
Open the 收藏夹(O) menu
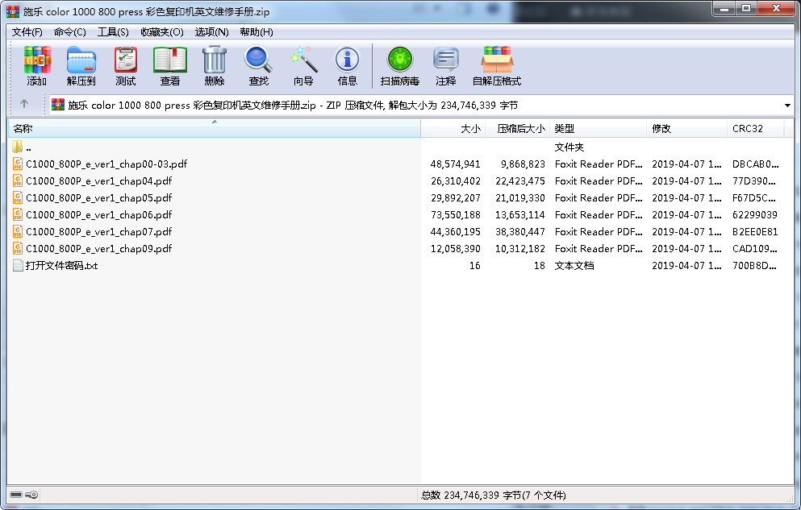pyautogui.click(x=162, y=32)
